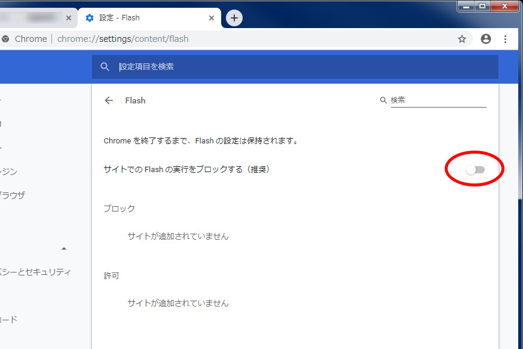Click the 検索 field in Flash panel

pyautogui.click(x=438, y=100)
